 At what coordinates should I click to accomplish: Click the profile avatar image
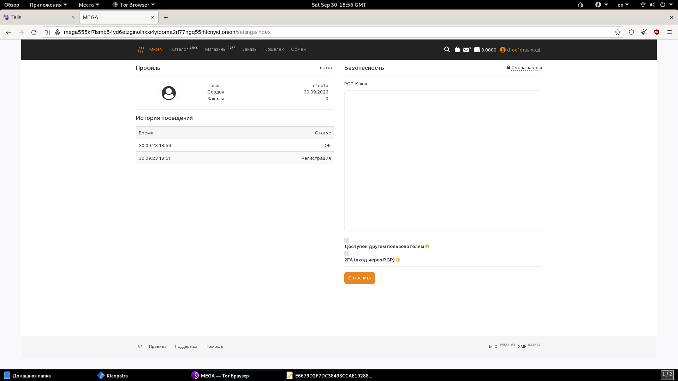[169, 93]
